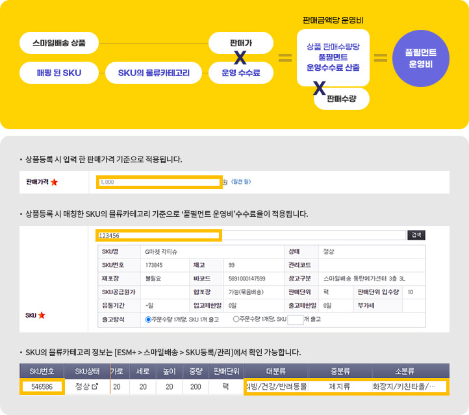The width and height of the screenshot is (469, 415).
Task: Click the red star beside 판매가격
Action: [54, 182]
